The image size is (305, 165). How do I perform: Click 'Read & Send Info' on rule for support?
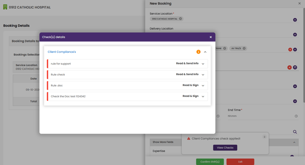(187, 63)
